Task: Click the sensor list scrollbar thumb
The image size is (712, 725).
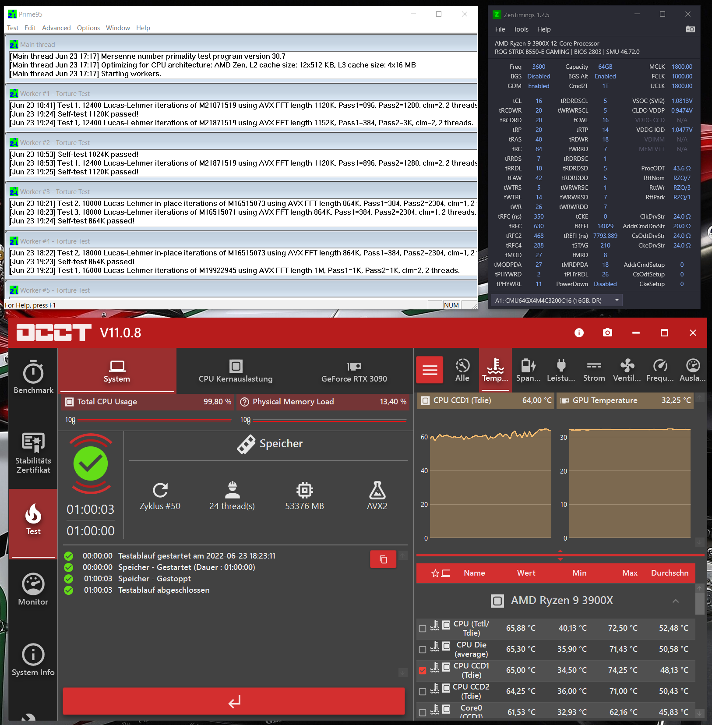Action: (x=700, y=605)
